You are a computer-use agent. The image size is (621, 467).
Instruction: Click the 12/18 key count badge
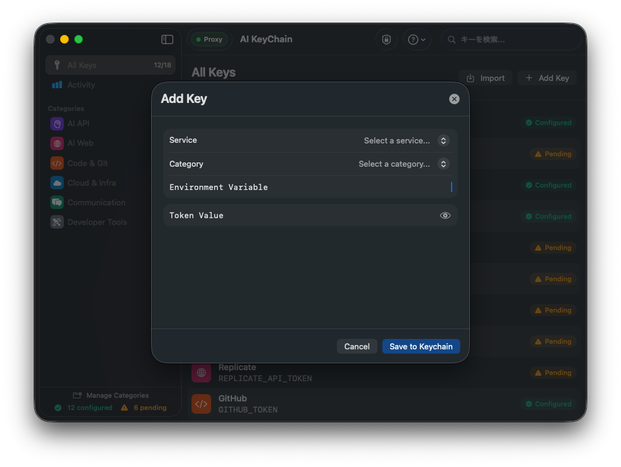(x=163, y=65)
